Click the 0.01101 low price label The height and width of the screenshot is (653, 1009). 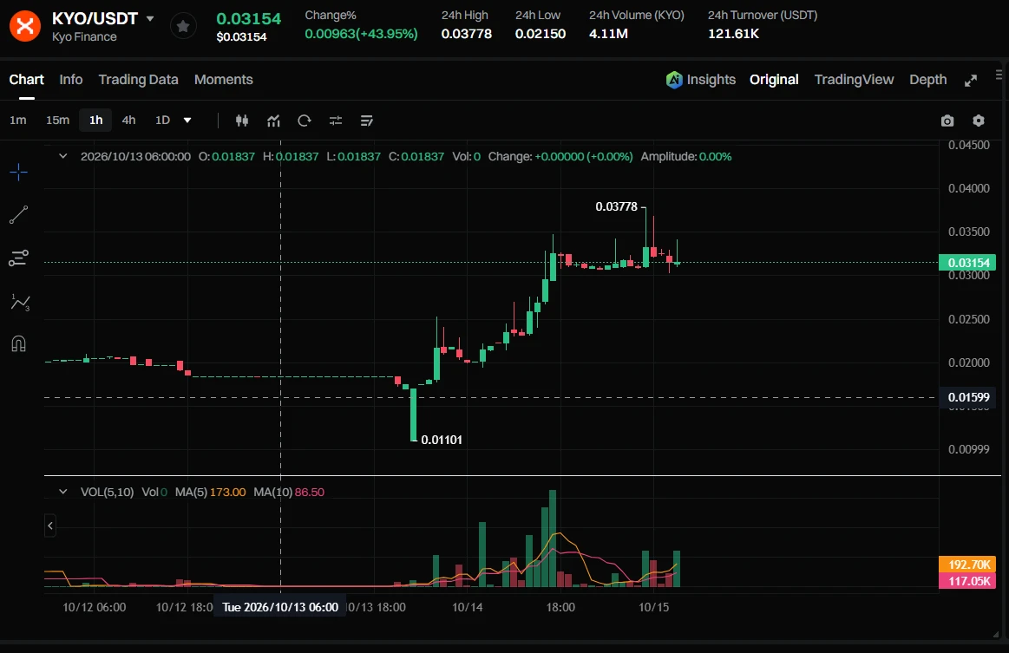[x=442, y=440]
